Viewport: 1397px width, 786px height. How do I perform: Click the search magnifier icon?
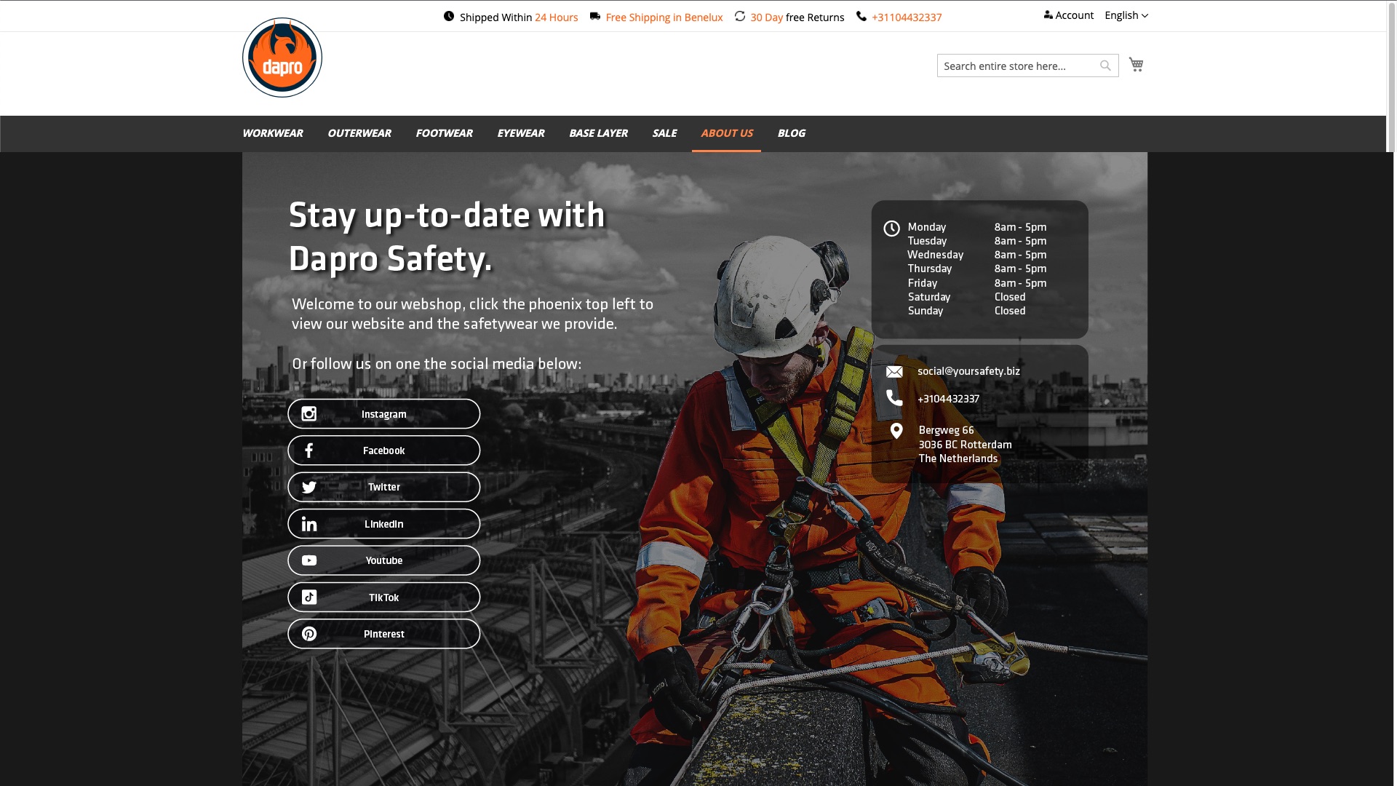pos(1105,65)
